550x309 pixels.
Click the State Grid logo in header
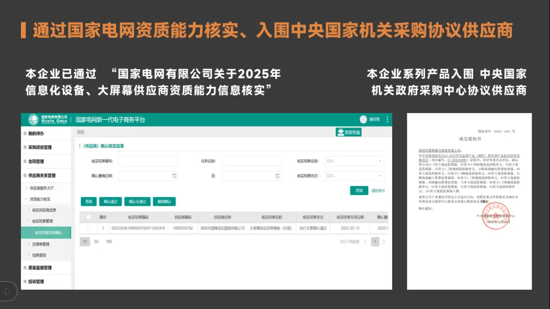tap(48, 120)
